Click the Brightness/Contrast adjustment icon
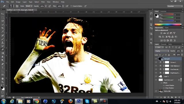 pyautogui.click(x=161, y=33)
